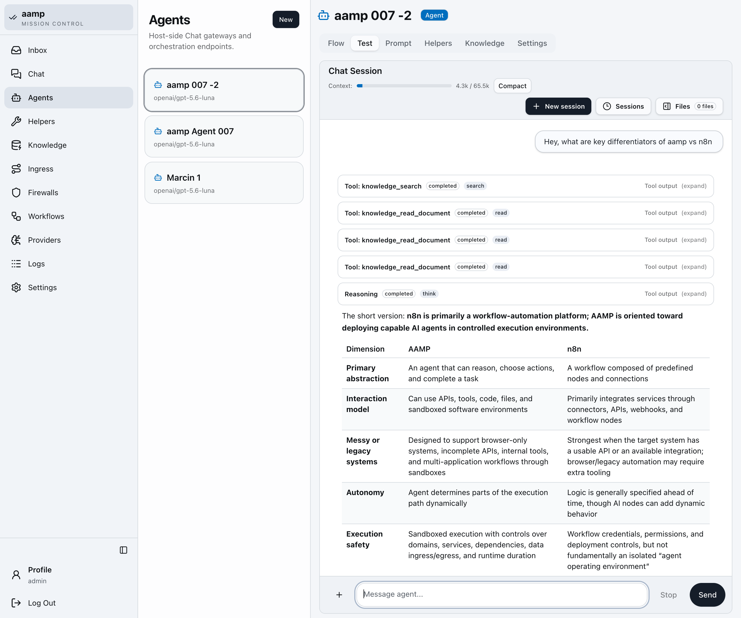Click the panel icon in Files button

point(667,106)
